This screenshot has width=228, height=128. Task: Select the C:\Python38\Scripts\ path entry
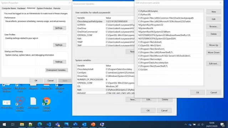pyautogui.click(x=171, y=11)
